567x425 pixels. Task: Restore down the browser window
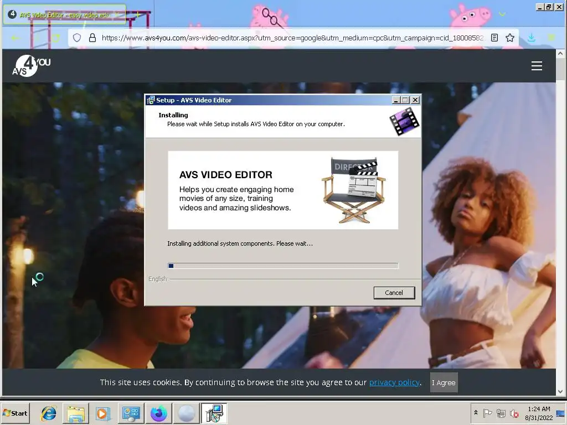click(549, 7)
